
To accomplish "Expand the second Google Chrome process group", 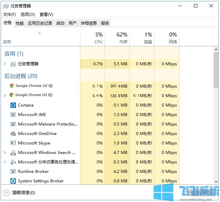I will pyautogui.click(x=5, y=95).
